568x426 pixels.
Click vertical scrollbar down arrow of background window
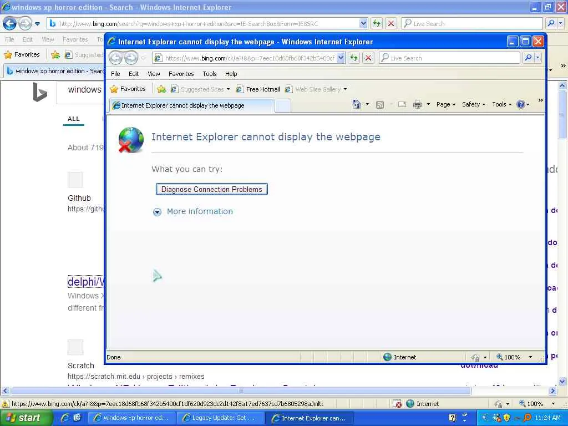pos(562,381)
